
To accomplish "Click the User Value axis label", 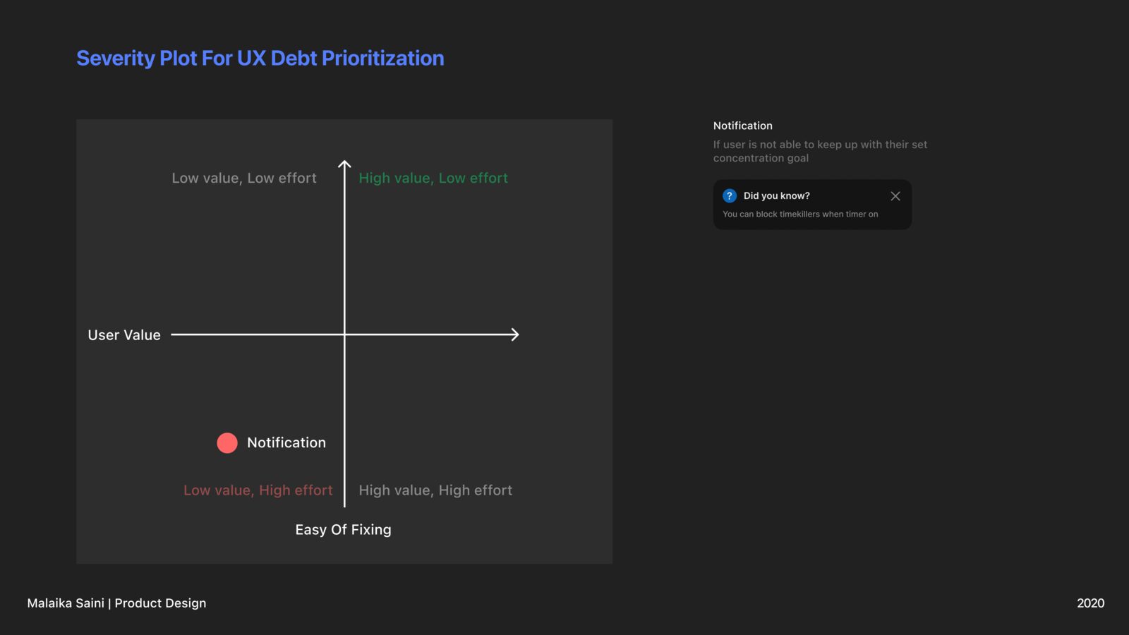I will 124,335.
